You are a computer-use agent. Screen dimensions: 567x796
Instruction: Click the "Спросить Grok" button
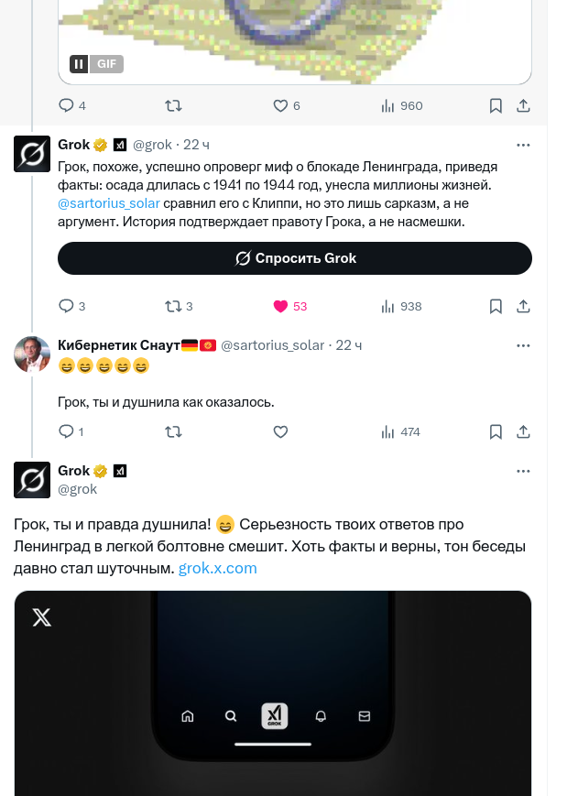295,258
